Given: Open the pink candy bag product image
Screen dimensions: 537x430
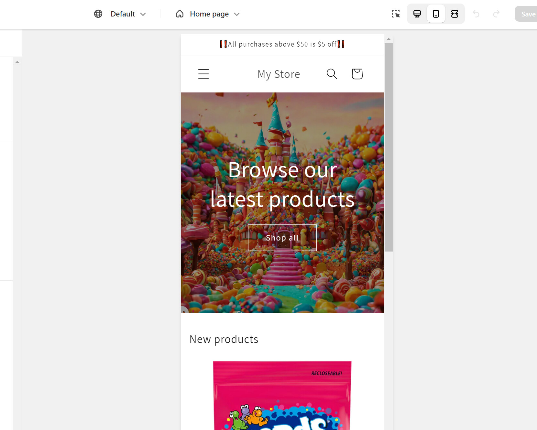Looking at the screenshot, I should pyautogui.click(x=282, y=395).
